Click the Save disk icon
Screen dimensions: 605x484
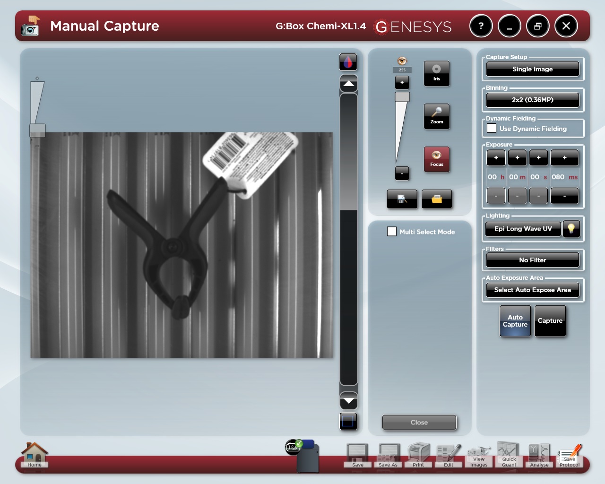coord(357,456)
